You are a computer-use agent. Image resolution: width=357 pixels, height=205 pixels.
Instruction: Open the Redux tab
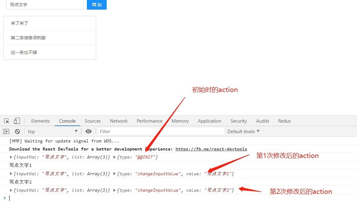[x=284, y=121]
